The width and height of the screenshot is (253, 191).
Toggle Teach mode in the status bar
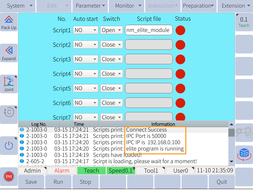point(91,170)
